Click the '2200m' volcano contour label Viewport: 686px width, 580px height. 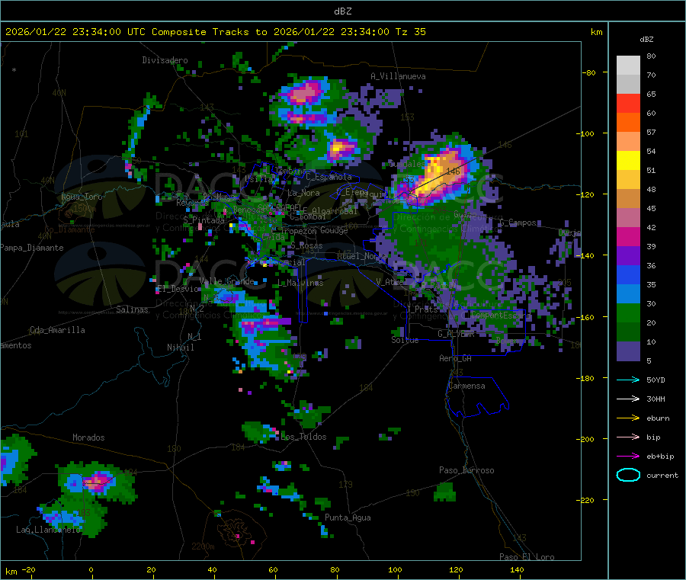point(203,546)
